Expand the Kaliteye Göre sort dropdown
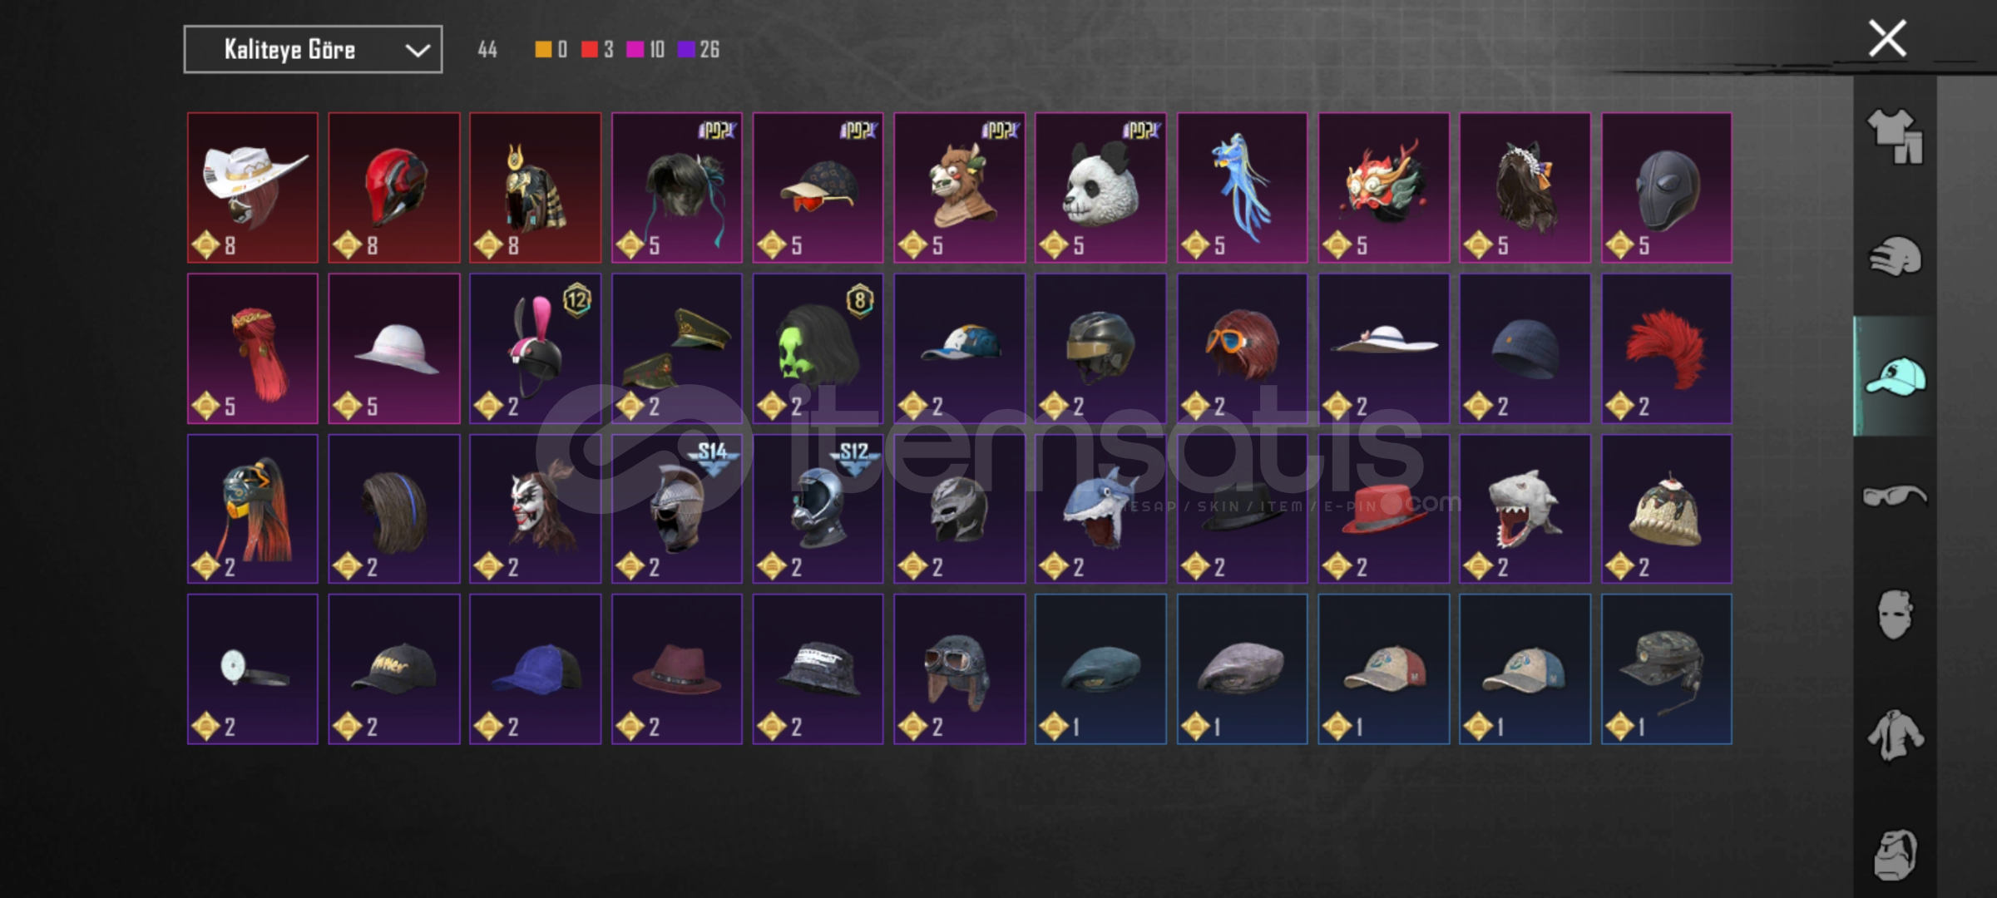Viewport: 1997px width, 898px height. click(x=313, y=50)
